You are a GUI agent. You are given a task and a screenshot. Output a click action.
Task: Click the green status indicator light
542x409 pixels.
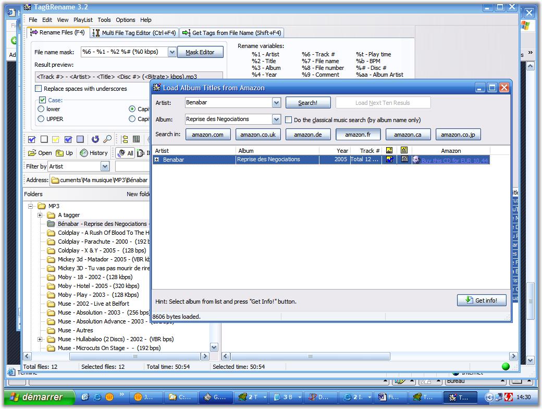[x=506, y=366]
